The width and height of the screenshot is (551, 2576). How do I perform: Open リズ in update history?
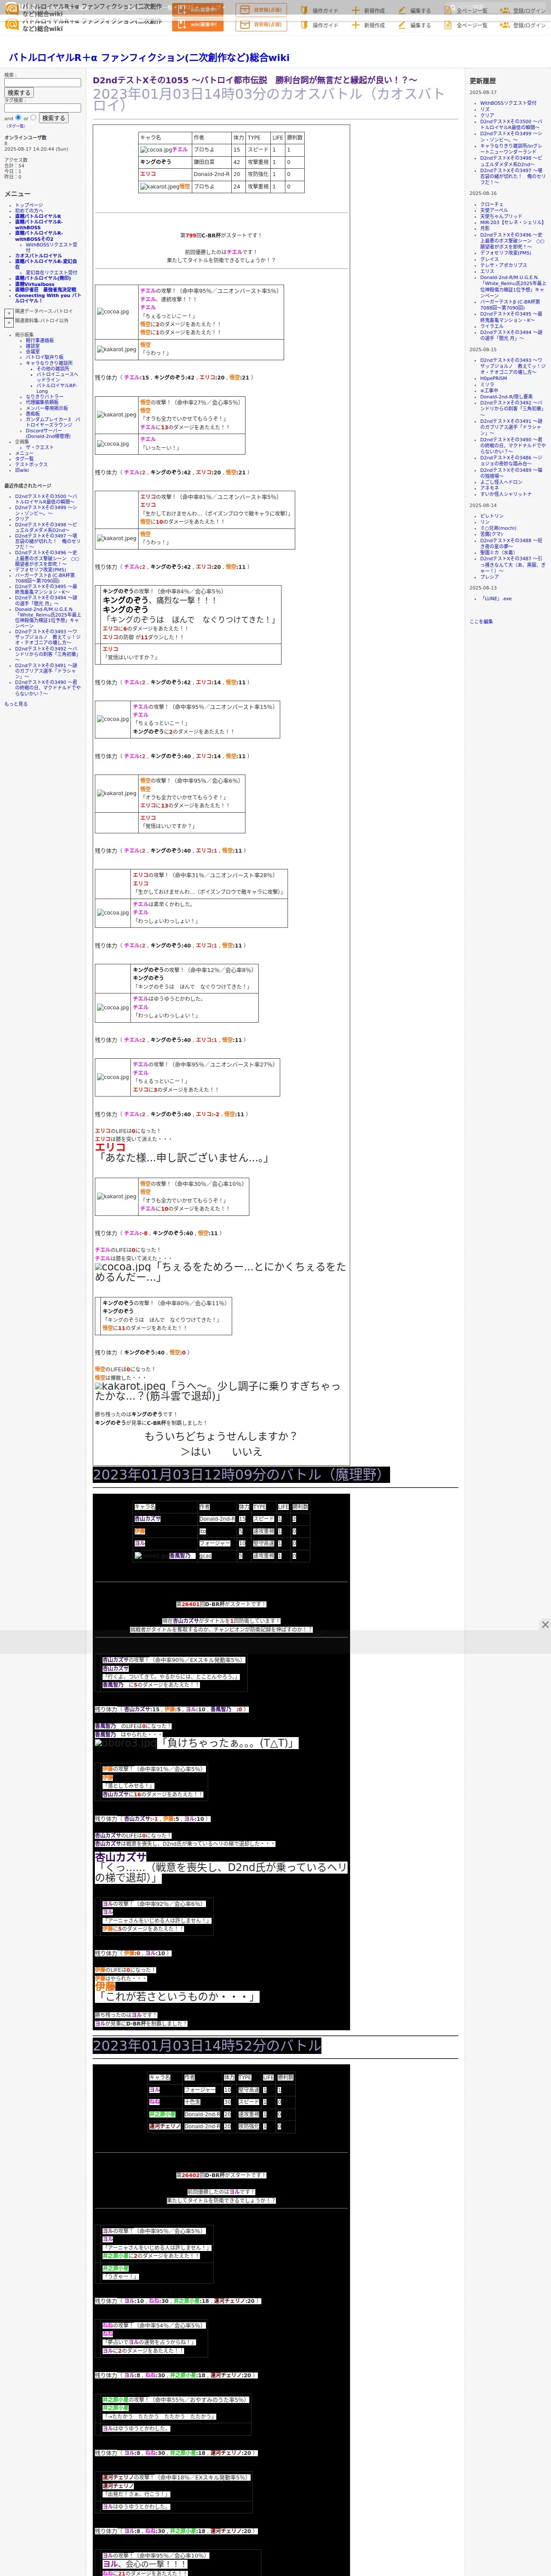coord(485,109)
